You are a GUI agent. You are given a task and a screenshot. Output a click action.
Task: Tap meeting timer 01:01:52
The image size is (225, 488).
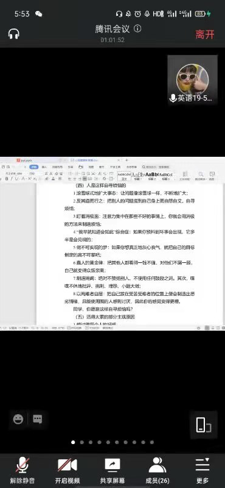click(112, 40)
